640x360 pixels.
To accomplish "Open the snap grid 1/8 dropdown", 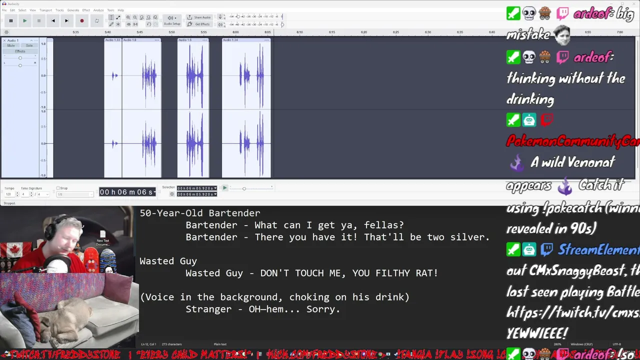I will [74, 194].
